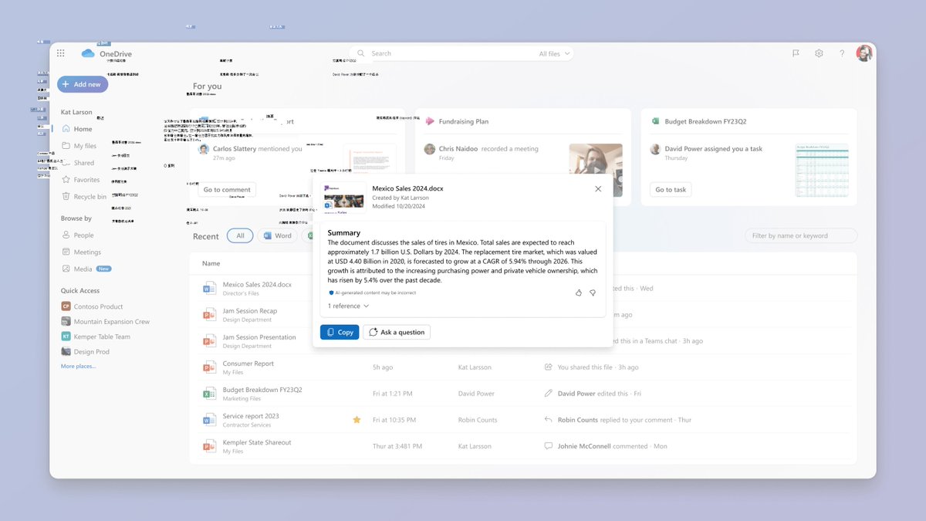Click Word icon of Service report 2023

pos(209,420)
